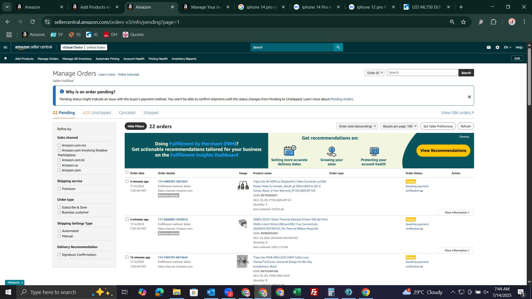532x299 pixels.
Task: Expand Awaiting payment verification for first order
Action: 422,191
